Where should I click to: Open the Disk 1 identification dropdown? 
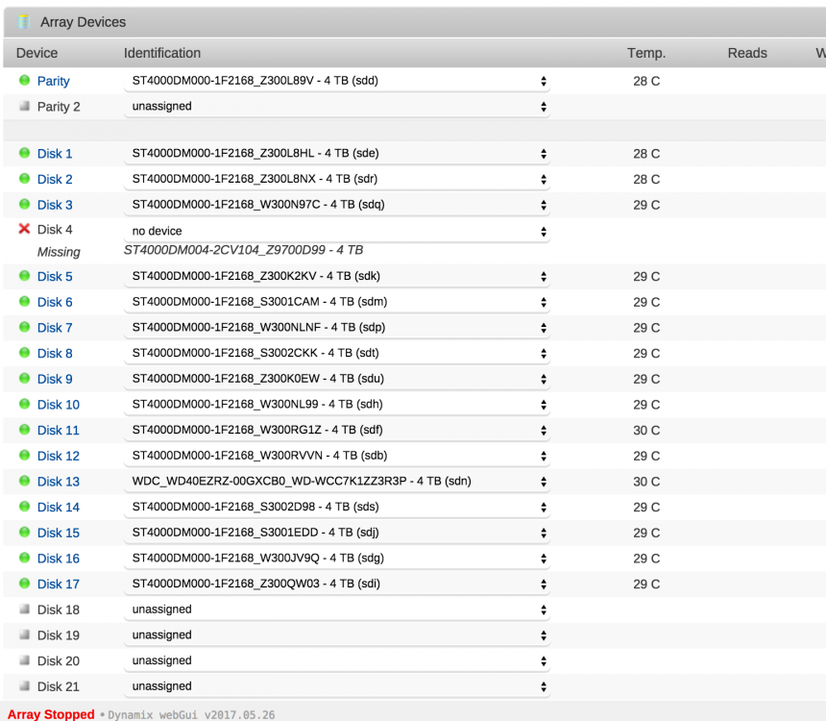pos(337,154)
